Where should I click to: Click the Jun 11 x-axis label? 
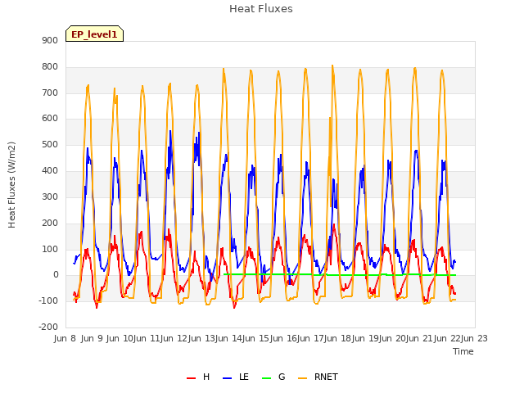click(x=147, y=338)
